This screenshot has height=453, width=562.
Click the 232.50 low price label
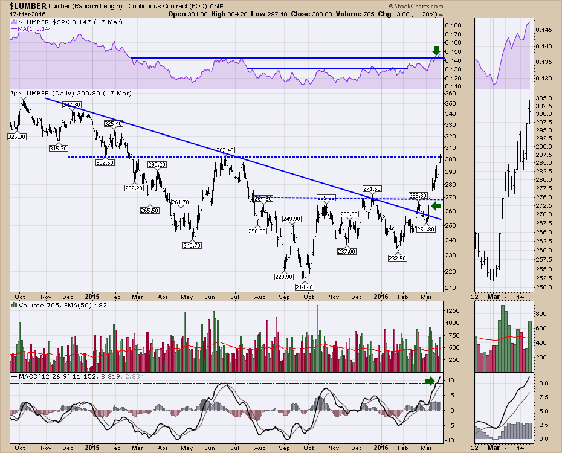coord(398,258)
